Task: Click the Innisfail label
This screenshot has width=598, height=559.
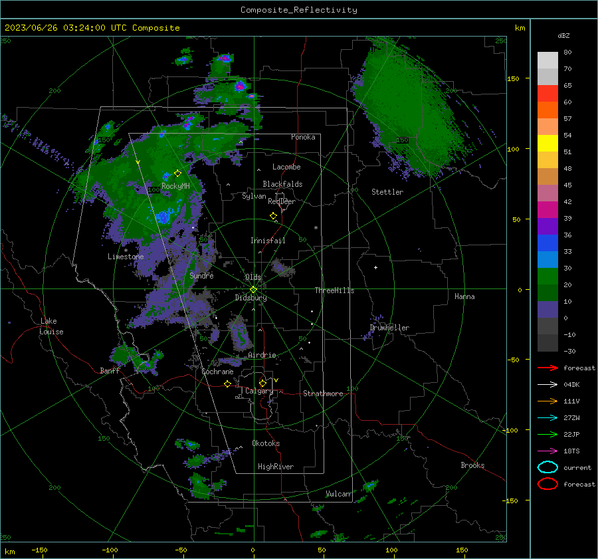Action: click(268, 241)
